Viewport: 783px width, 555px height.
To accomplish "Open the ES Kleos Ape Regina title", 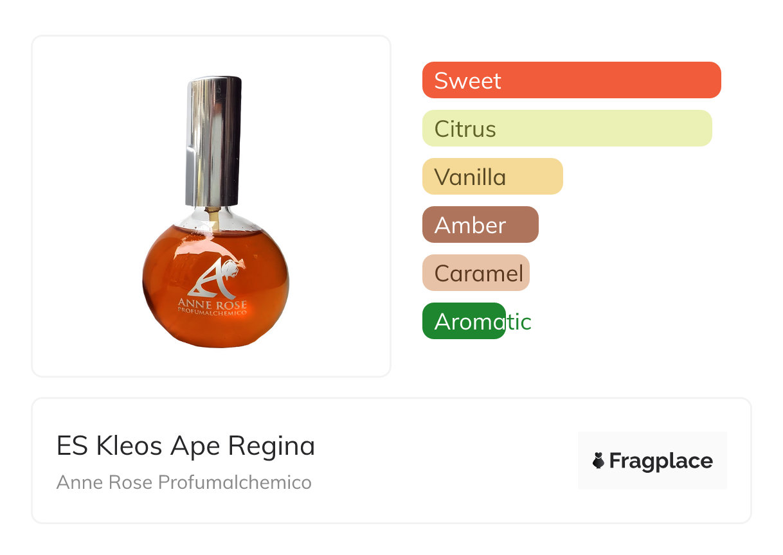I will (x=186, y=446).
